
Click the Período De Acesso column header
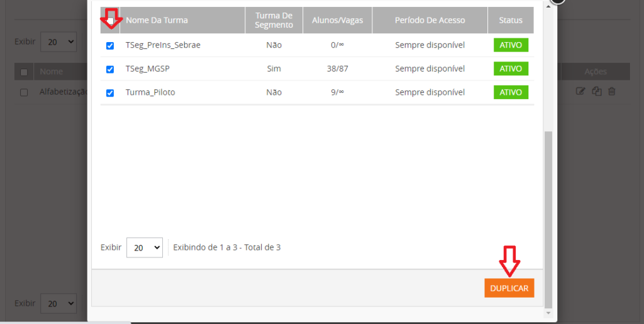pyautogui.click(x=430, y=20)
